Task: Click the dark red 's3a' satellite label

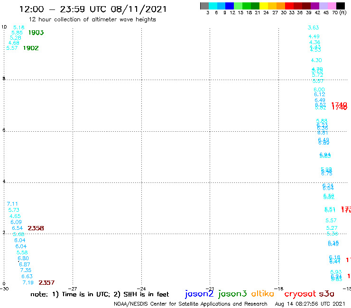Action: pyautogui.click(x=327, y=294)
